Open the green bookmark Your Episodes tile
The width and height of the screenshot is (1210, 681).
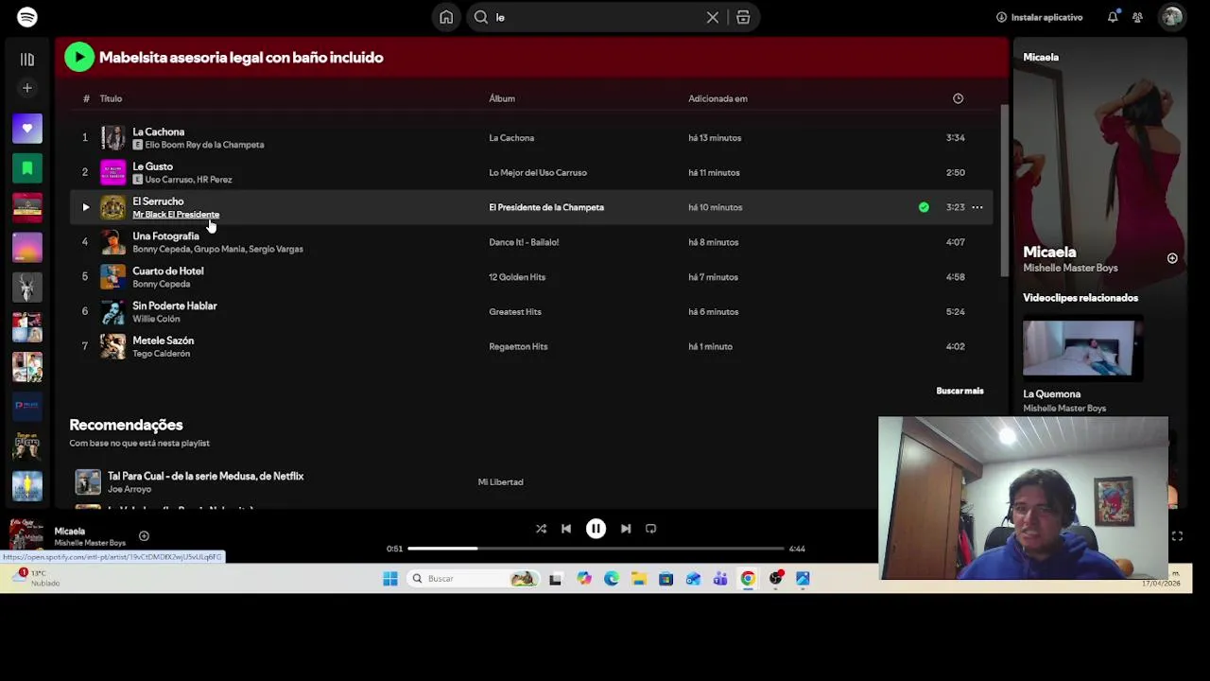pos(26,168)
